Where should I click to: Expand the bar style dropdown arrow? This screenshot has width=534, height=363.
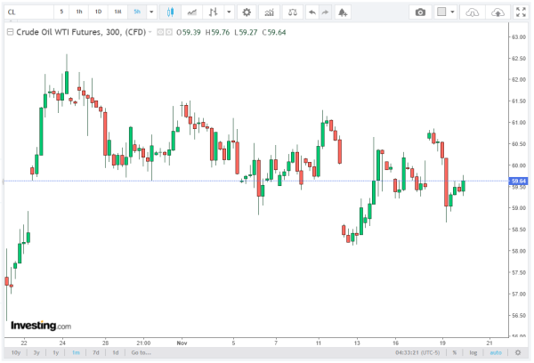tap(231, 12)
